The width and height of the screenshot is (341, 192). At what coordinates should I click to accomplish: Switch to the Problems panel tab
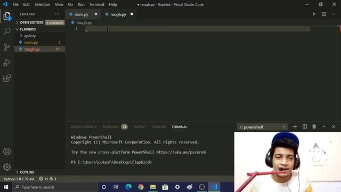[x=110, y=127]
